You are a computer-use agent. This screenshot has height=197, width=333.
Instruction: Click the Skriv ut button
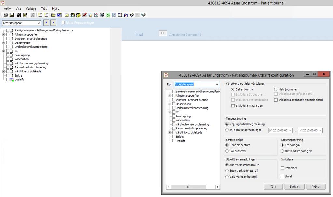coord(295,187)
